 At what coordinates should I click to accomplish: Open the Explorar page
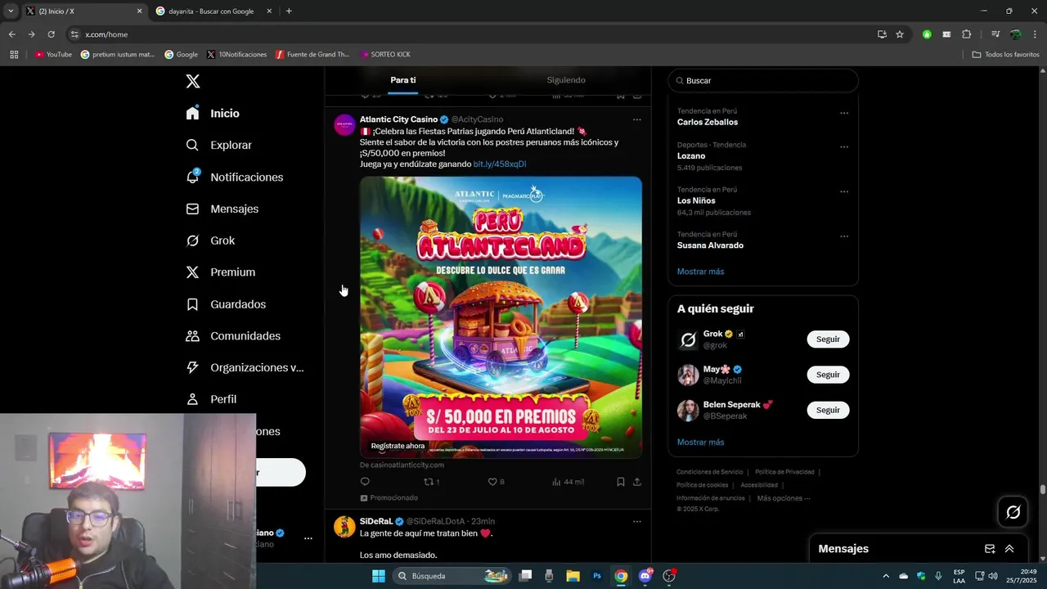click(x=218, y=145)
